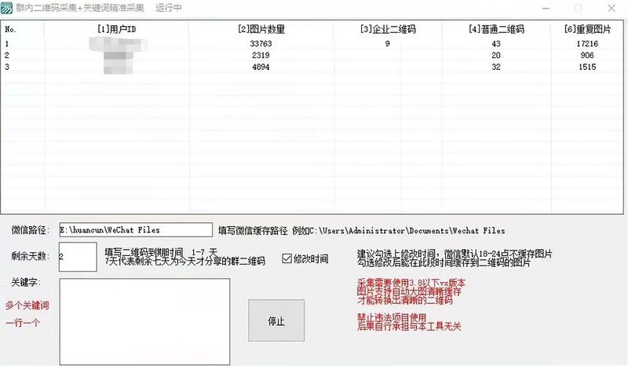The height and width of the screenshot is (366, 628).
Task: Click the app icon in the title bar
Action: [7, 8]
